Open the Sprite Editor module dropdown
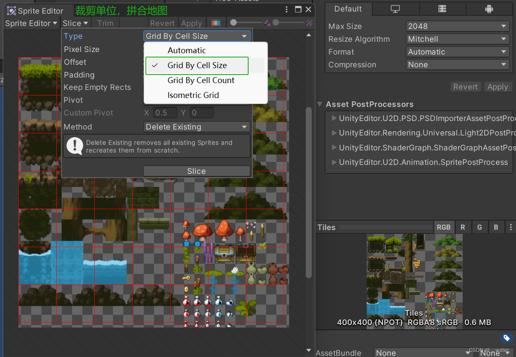The height and width of the screenshot is (357, 516). [31, 23]
